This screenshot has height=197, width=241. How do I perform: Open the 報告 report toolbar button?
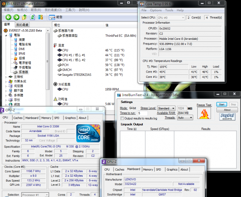click(56, 17)
